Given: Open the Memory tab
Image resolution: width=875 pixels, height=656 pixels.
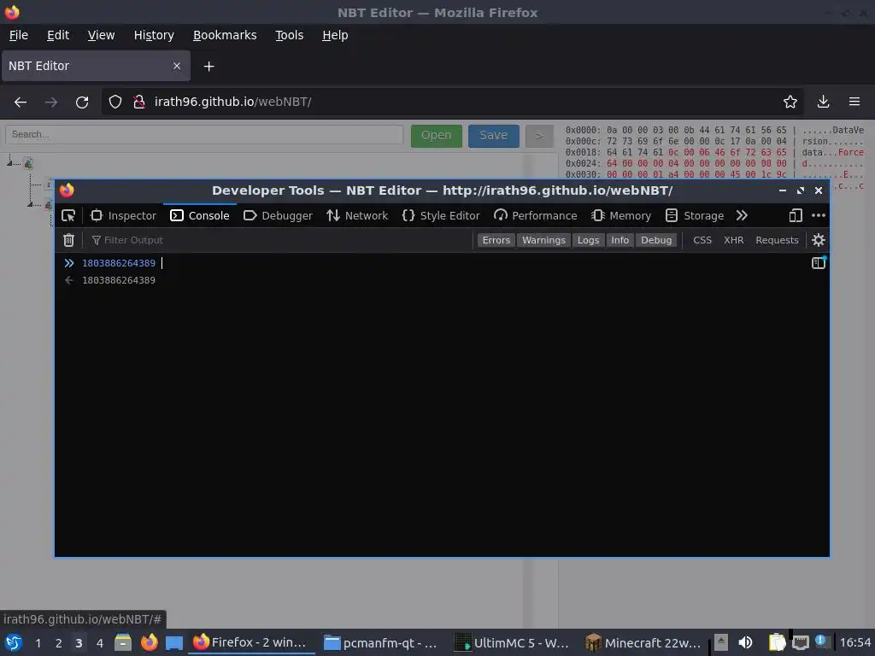Looking at the screenshot, I should coord(621,215).
